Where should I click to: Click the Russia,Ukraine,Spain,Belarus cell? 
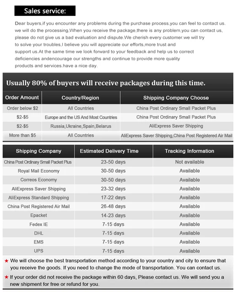80,126
